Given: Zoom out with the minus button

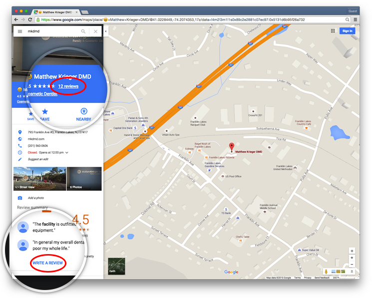Looking at the screenshot, I should tap(352, 265).
